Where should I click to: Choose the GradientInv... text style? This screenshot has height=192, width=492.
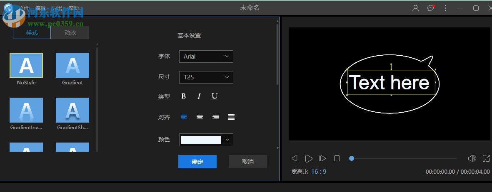click(x=26, y=110)
